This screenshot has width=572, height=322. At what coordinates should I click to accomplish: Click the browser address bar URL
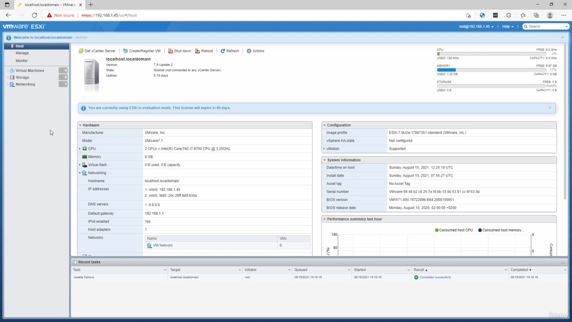pyautogui.click(x=109, y=15)
